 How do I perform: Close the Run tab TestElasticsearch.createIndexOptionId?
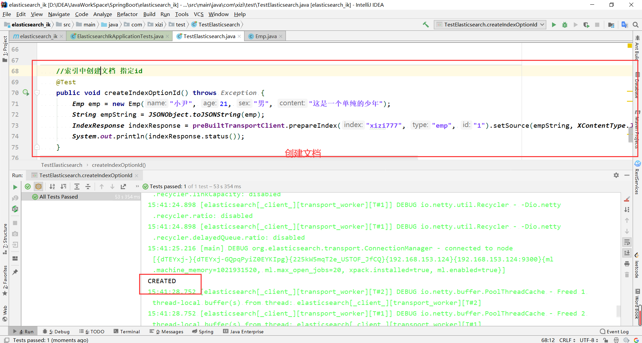tap(137, 175)
